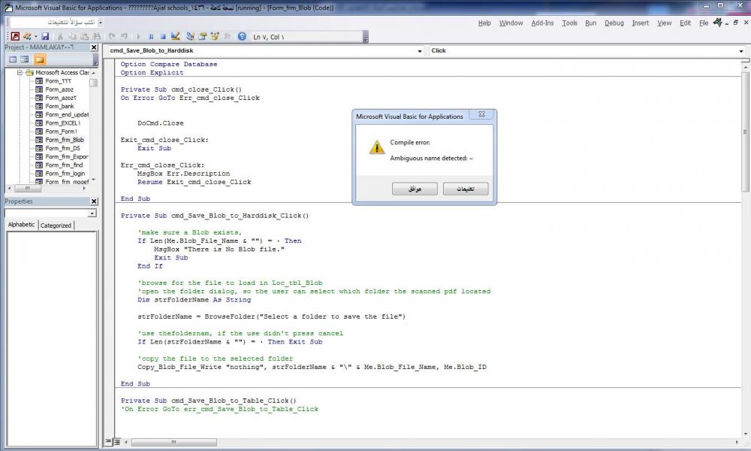Click the warning icon in the error dialog
The width and height of the screenshot is (751, 451).
(x=376, y=147)
